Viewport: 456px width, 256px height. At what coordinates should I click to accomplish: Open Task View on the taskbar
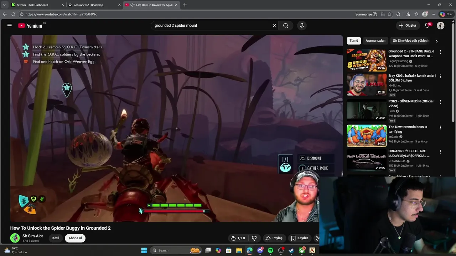click(x=208, y=250)
